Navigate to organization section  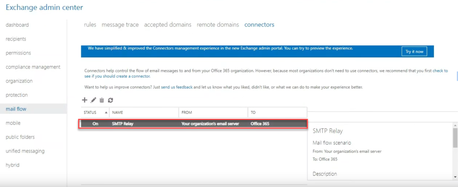pyautogui.click(x=19, y=81)
